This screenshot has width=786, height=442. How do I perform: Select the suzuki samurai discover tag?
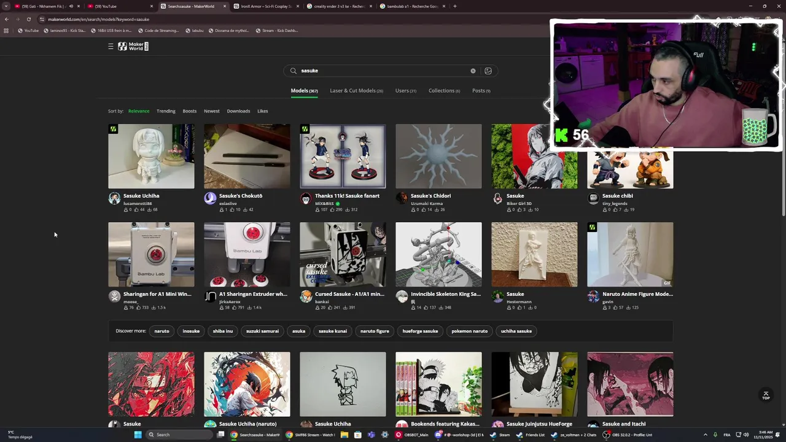click(262, 331)
